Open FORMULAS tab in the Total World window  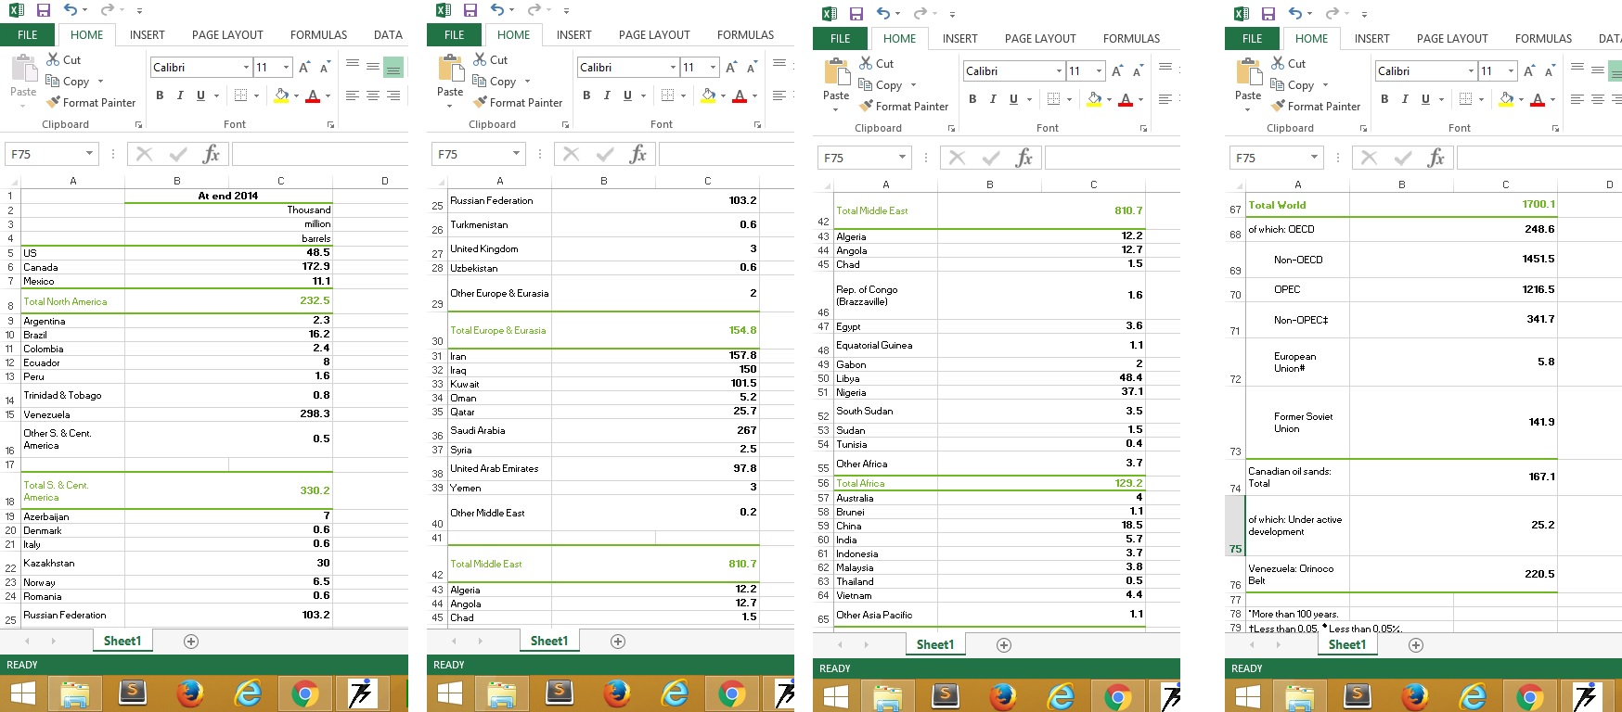point(1543,39)
